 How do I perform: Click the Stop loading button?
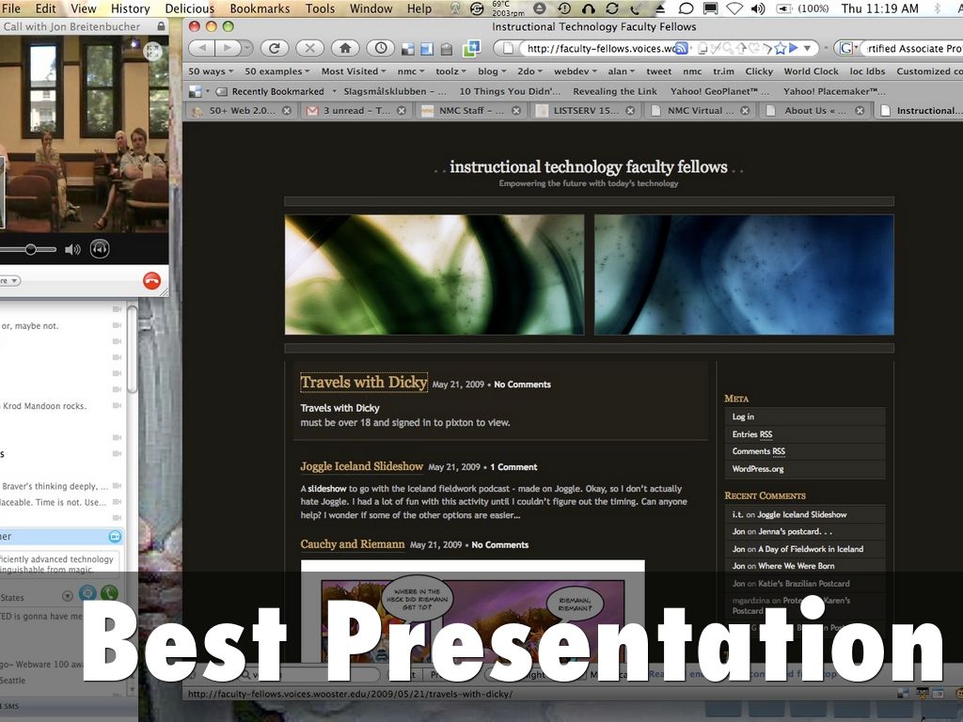pyautogui.click(x=308, y=48)
